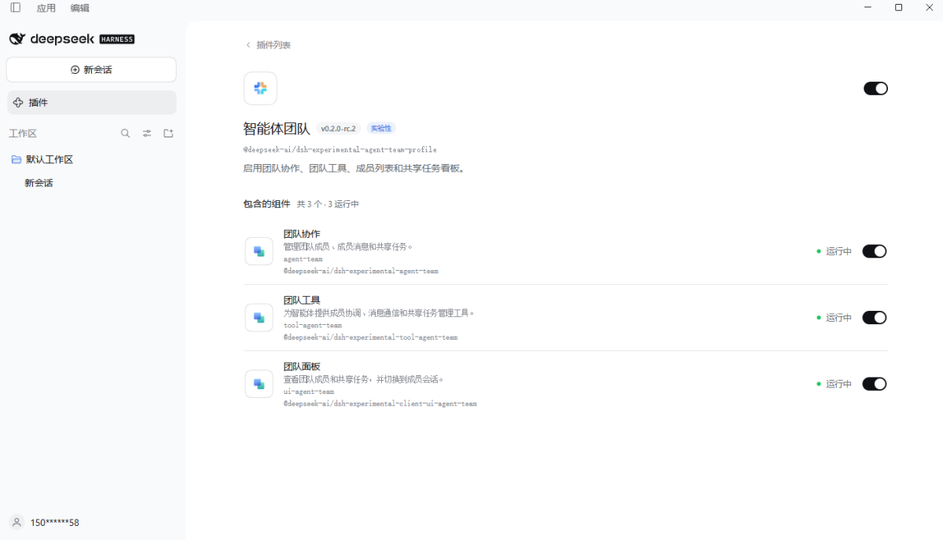Click the 团队面板 component icon
Screen dimensions: 943x540
coord(259,384)
